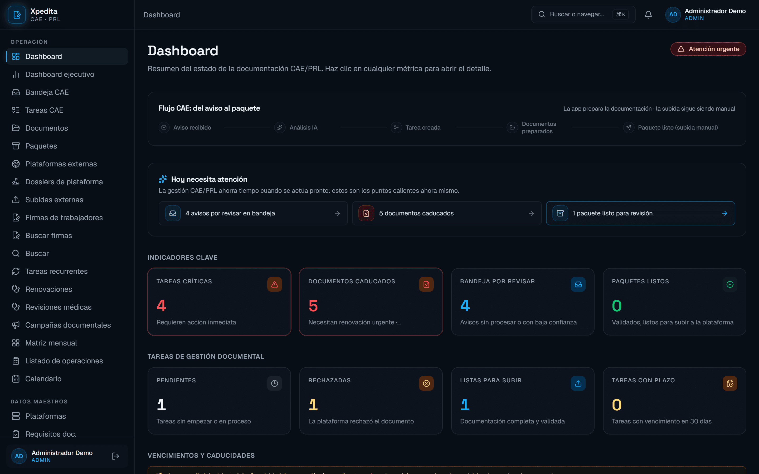Screen dimensions: 759x474
Task: Open 1 paquete listo para revisión
Action: coord(640,213)
